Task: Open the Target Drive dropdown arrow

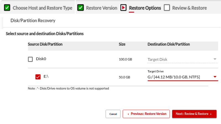Action: (x=215, y=77)
